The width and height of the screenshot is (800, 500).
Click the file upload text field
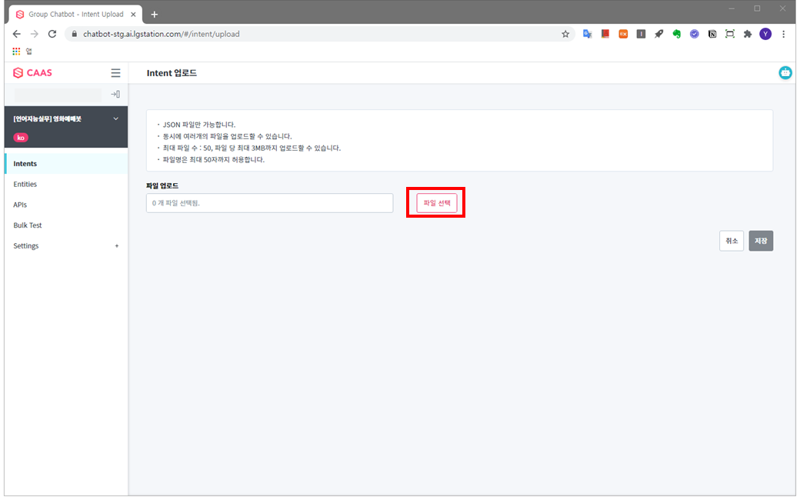pyautogui.click(x=269, y=203)
